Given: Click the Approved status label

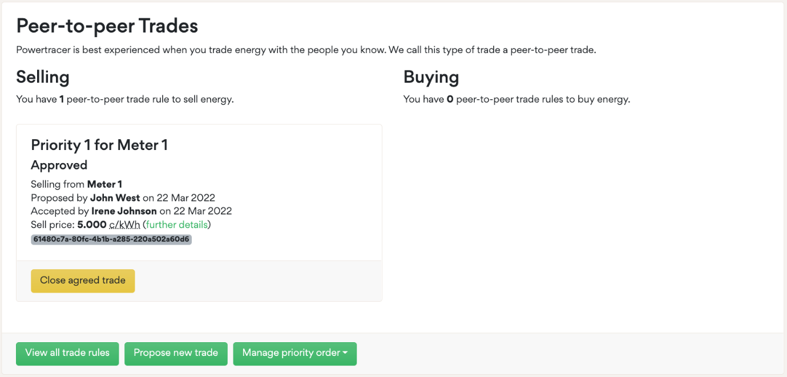Looking at the screenshot, I should click(x=59, y=165).
